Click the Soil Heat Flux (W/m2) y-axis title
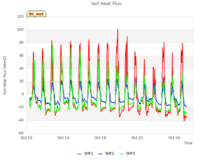Image resolution: width=213 pixels, height=160 pixels. point(5,75)
